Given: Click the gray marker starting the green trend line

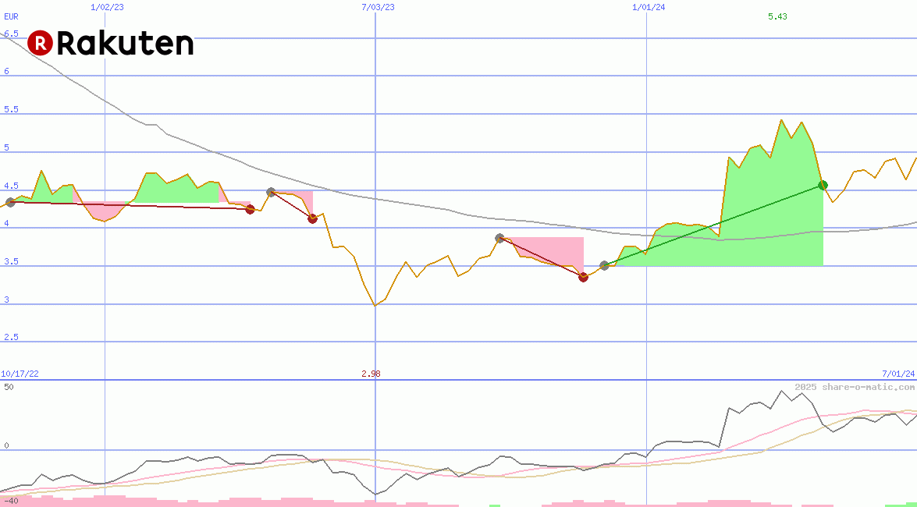Looking at the screenshot, I should (604, 266).
